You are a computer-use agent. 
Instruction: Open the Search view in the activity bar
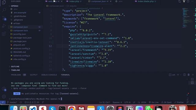click(x=4, y=10)
